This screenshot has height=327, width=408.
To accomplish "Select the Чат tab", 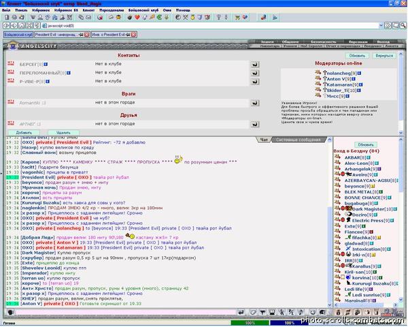I will pos(264,140).
